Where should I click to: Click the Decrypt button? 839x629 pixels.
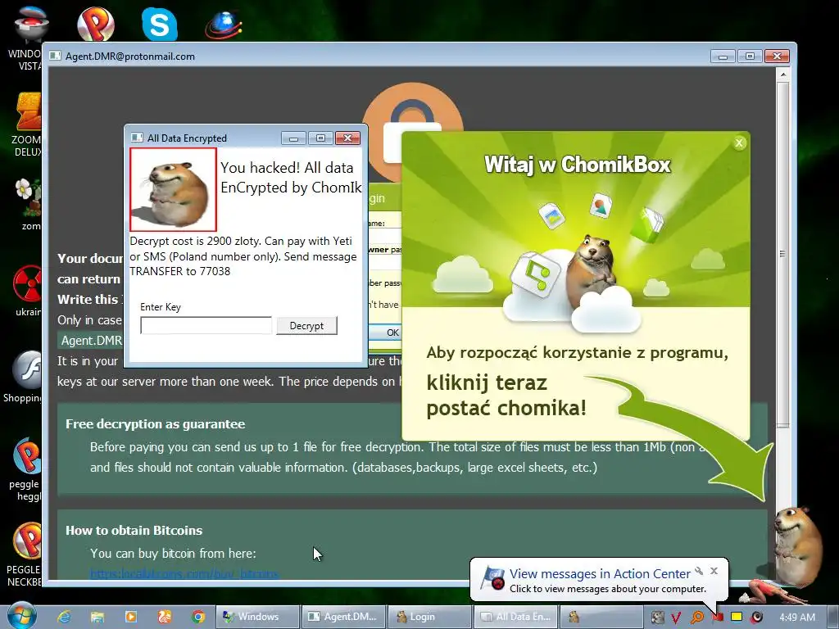pos(306,325)
